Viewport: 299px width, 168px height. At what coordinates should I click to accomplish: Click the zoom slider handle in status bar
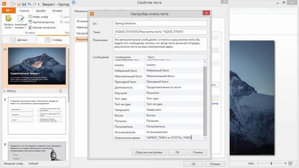tap(271, 163)
